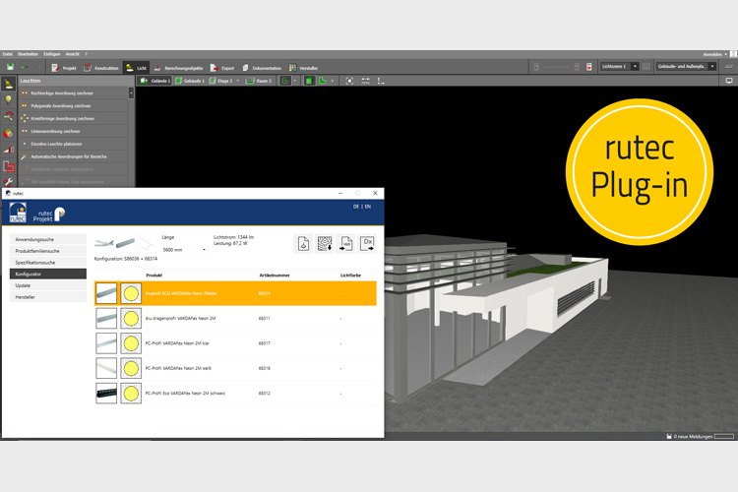This screenshot has width=738, height=492.
Task: Click the red calculator start calculation icon
Action: (x=588, y=67)
